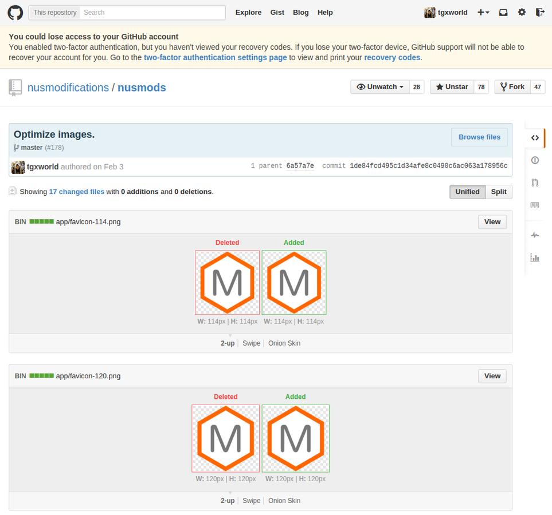Open the GitHub home via Octocat logo
This screenshot has height=515, width=552.
pyautogui.click(x=15, y=13)
